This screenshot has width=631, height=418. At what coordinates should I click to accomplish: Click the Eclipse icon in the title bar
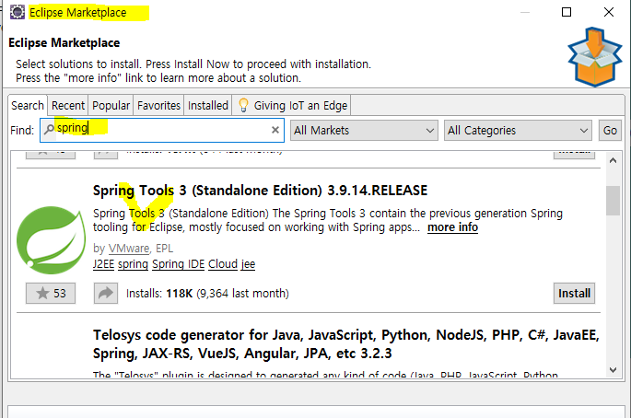(x=18, y=12)
